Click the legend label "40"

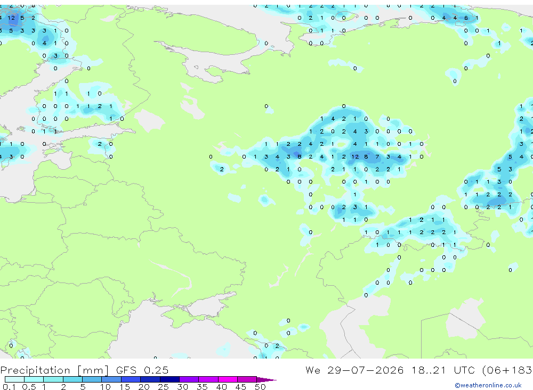[221, 387]
